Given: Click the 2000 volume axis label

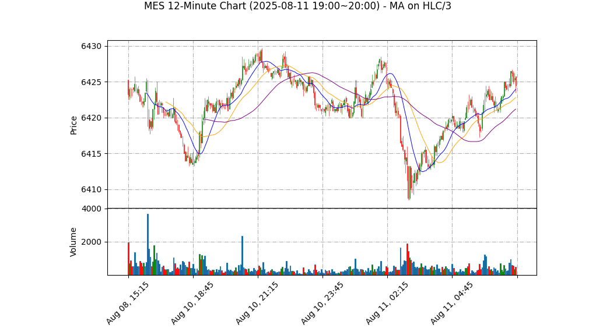Looking at the screenshot, I should (91, 242).
